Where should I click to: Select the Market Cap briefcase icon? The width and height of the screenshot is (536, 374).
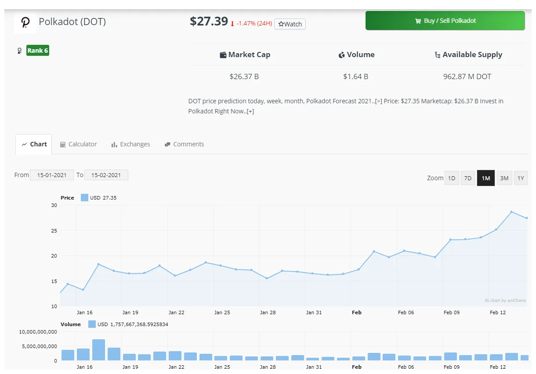pyautogui.click(x=223, y=54)
